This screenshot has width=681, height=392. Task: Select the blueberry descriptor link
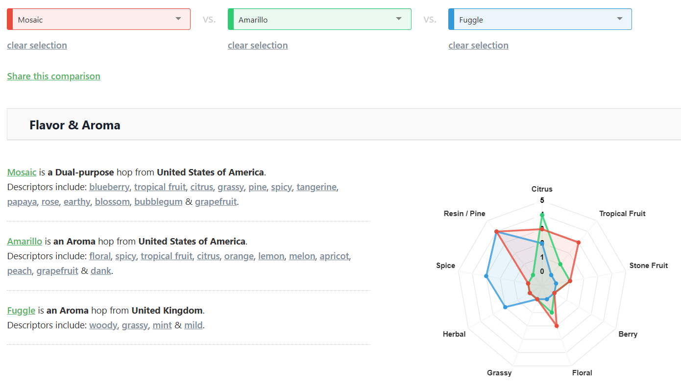(109, 187)
